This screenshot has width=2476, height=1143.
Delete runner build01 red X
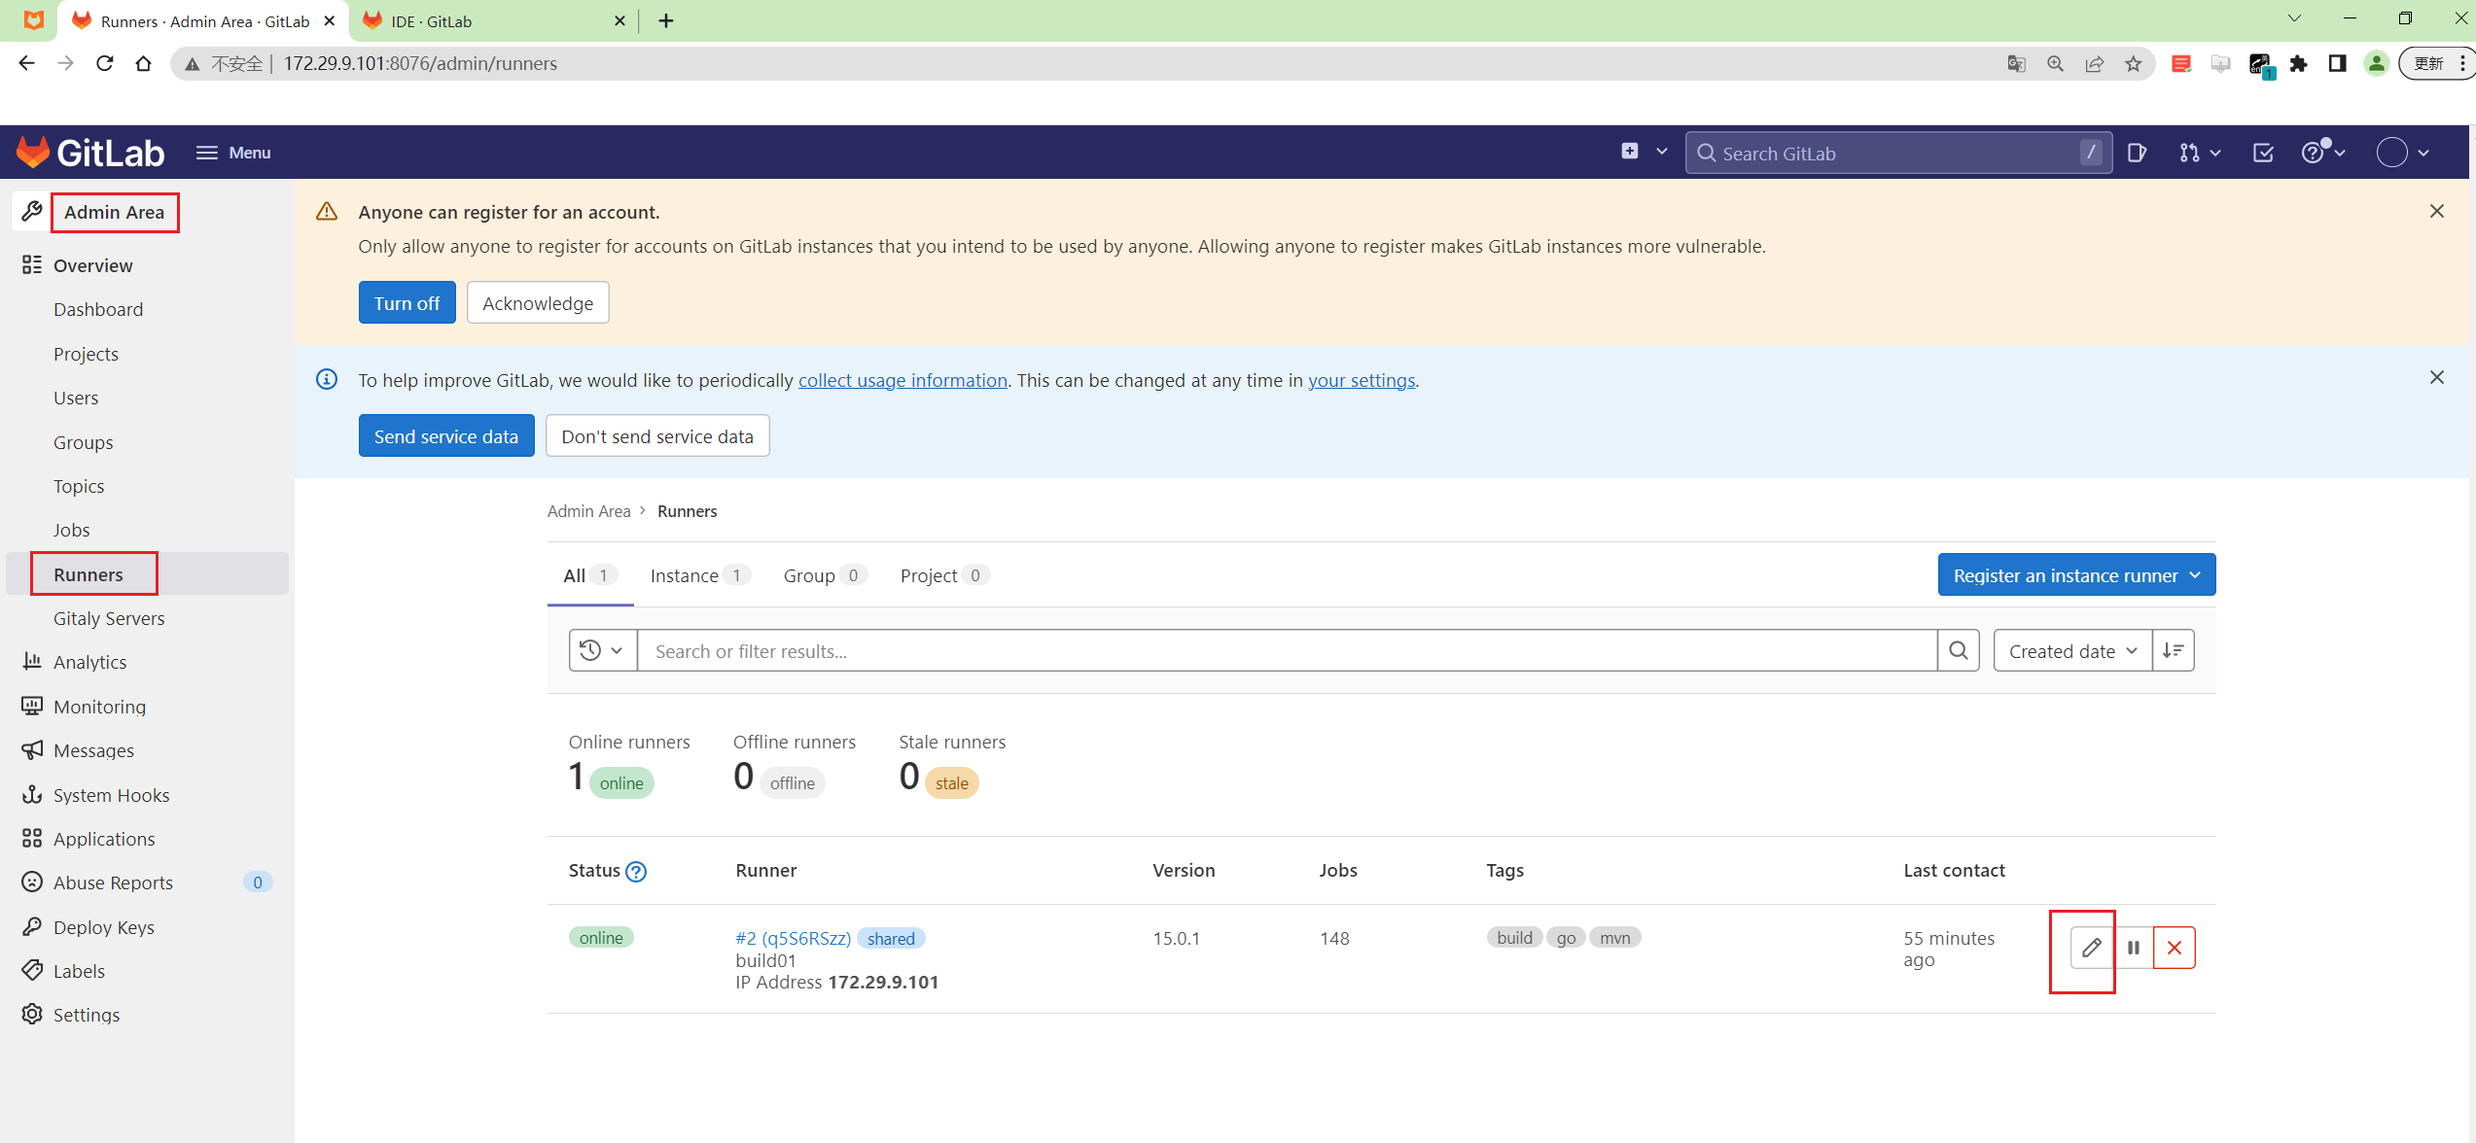[2175, 947]
